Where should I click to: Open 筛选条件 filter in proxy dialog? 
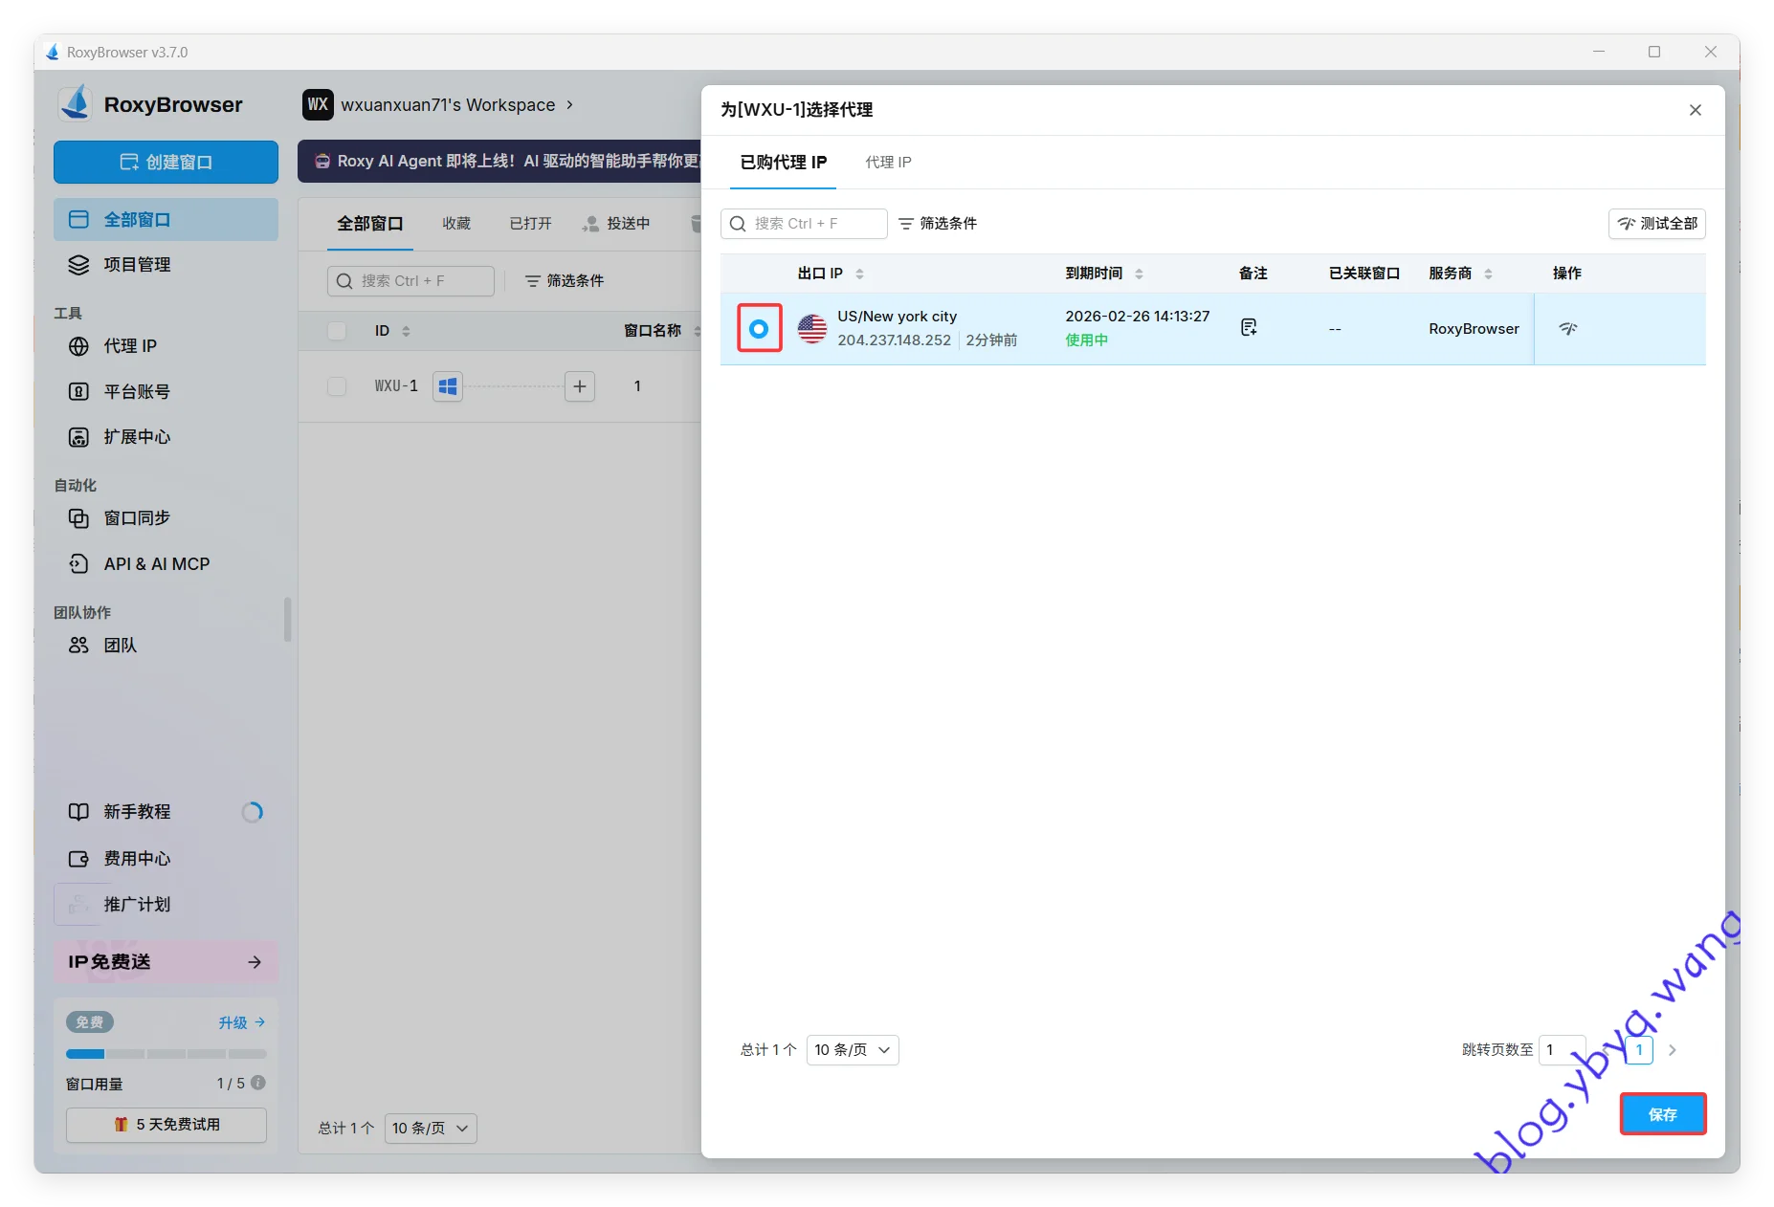(938, 224)
